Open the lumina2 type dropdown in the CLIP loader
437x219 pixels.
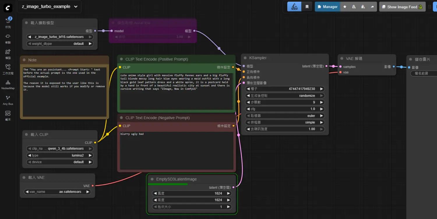point(60,155)
